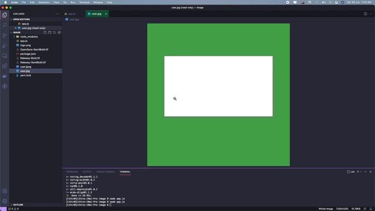
Task: Open the Terminal menu in menu bar
Action: 84,2
